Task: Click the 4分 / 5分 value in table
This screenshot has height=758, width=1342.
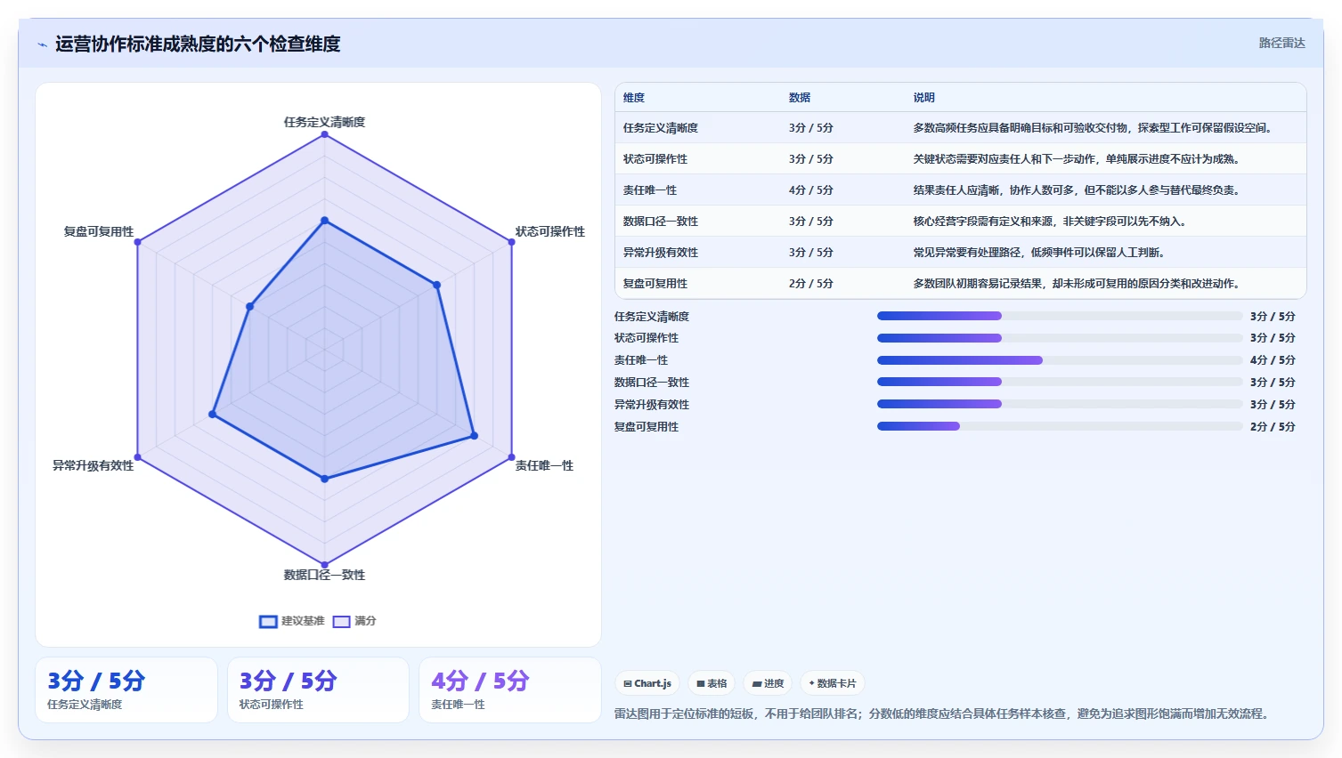Action: 810,190
